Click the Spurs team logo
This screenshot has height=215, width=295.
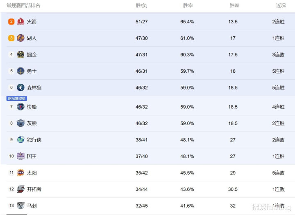[20, 206]
